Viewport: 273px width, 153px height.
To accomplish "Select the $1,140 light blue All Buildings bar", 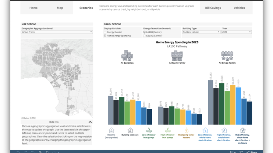I will coord(138,113).
